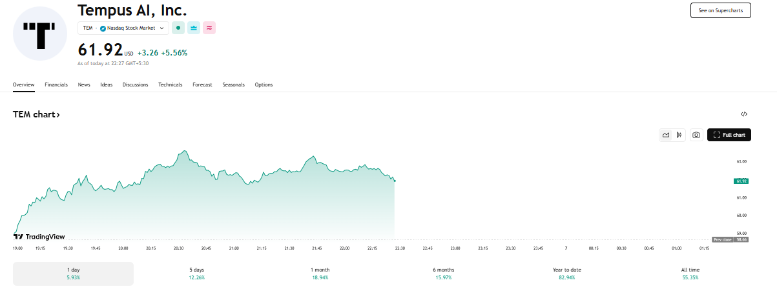Select the Overview tab
The height and width of the screenshot is (289, 777).
coord(23,85)
